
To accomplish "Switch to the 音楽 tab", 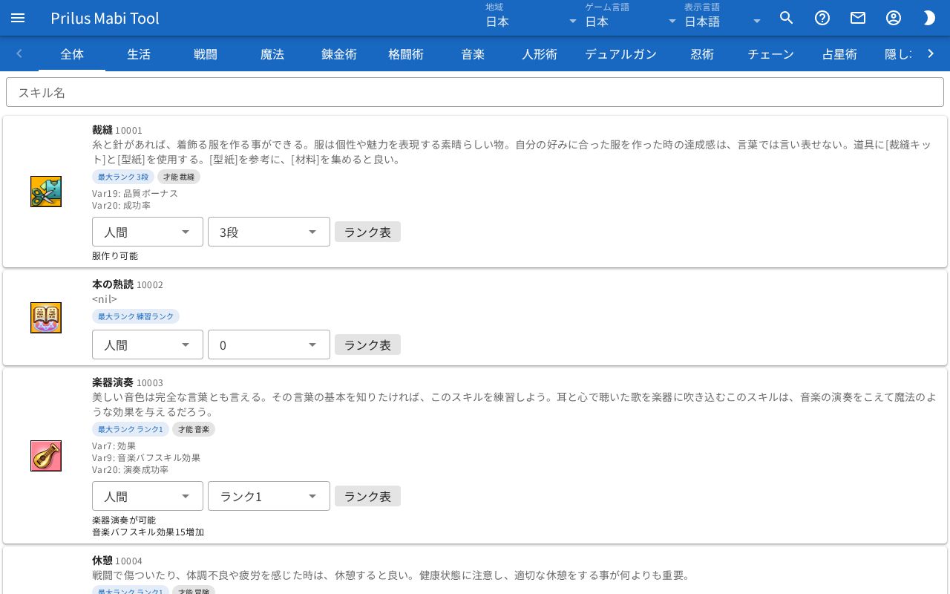I will [x=473, y=53].
